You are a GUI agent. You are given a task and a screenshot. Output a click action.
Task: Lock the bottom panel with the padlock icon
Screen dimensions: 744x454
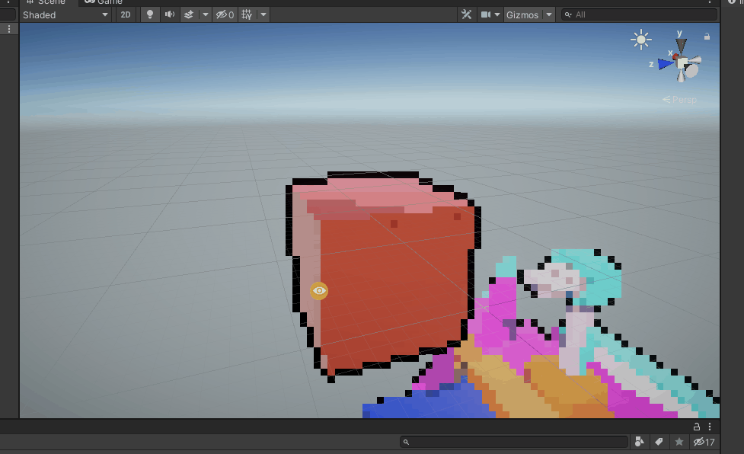tap(697, 427)
